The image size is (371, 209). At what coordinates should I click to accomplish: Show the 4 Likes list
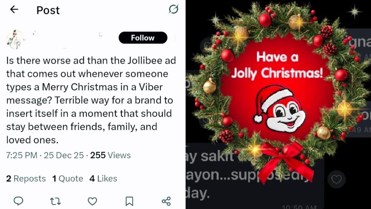point(103,179)
